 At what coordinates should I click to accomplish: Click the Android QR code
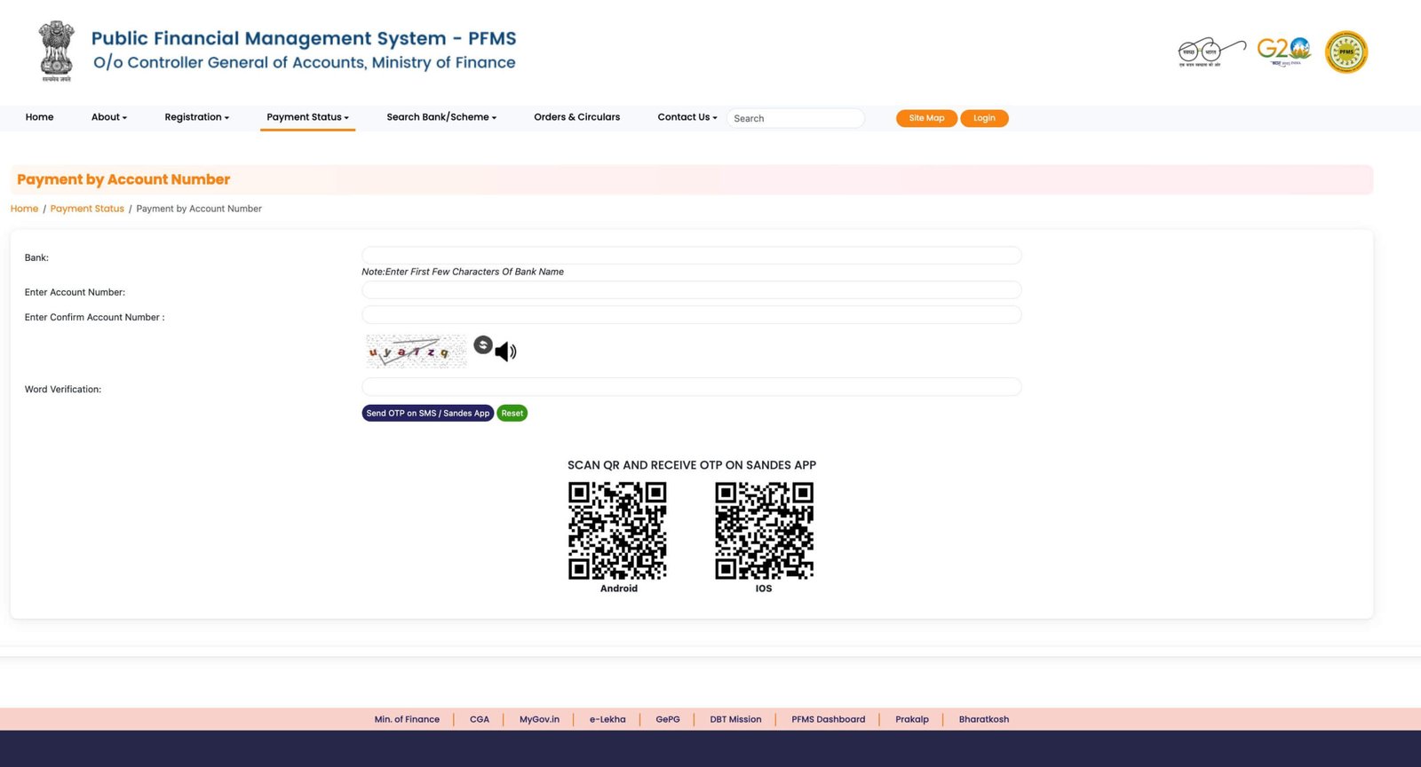617,531
